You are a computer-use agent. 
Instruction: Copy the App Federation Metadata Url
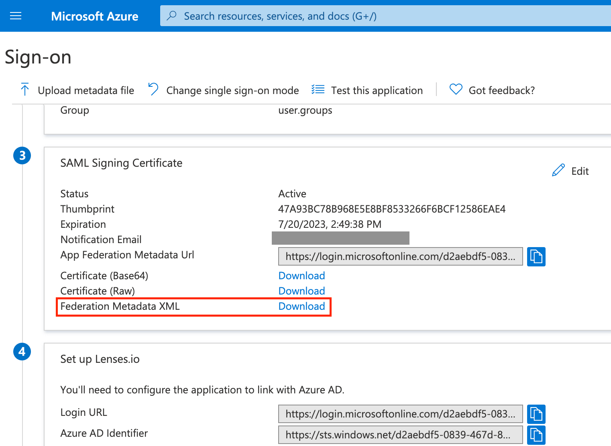pyautogui.click(x=536, y=256)
